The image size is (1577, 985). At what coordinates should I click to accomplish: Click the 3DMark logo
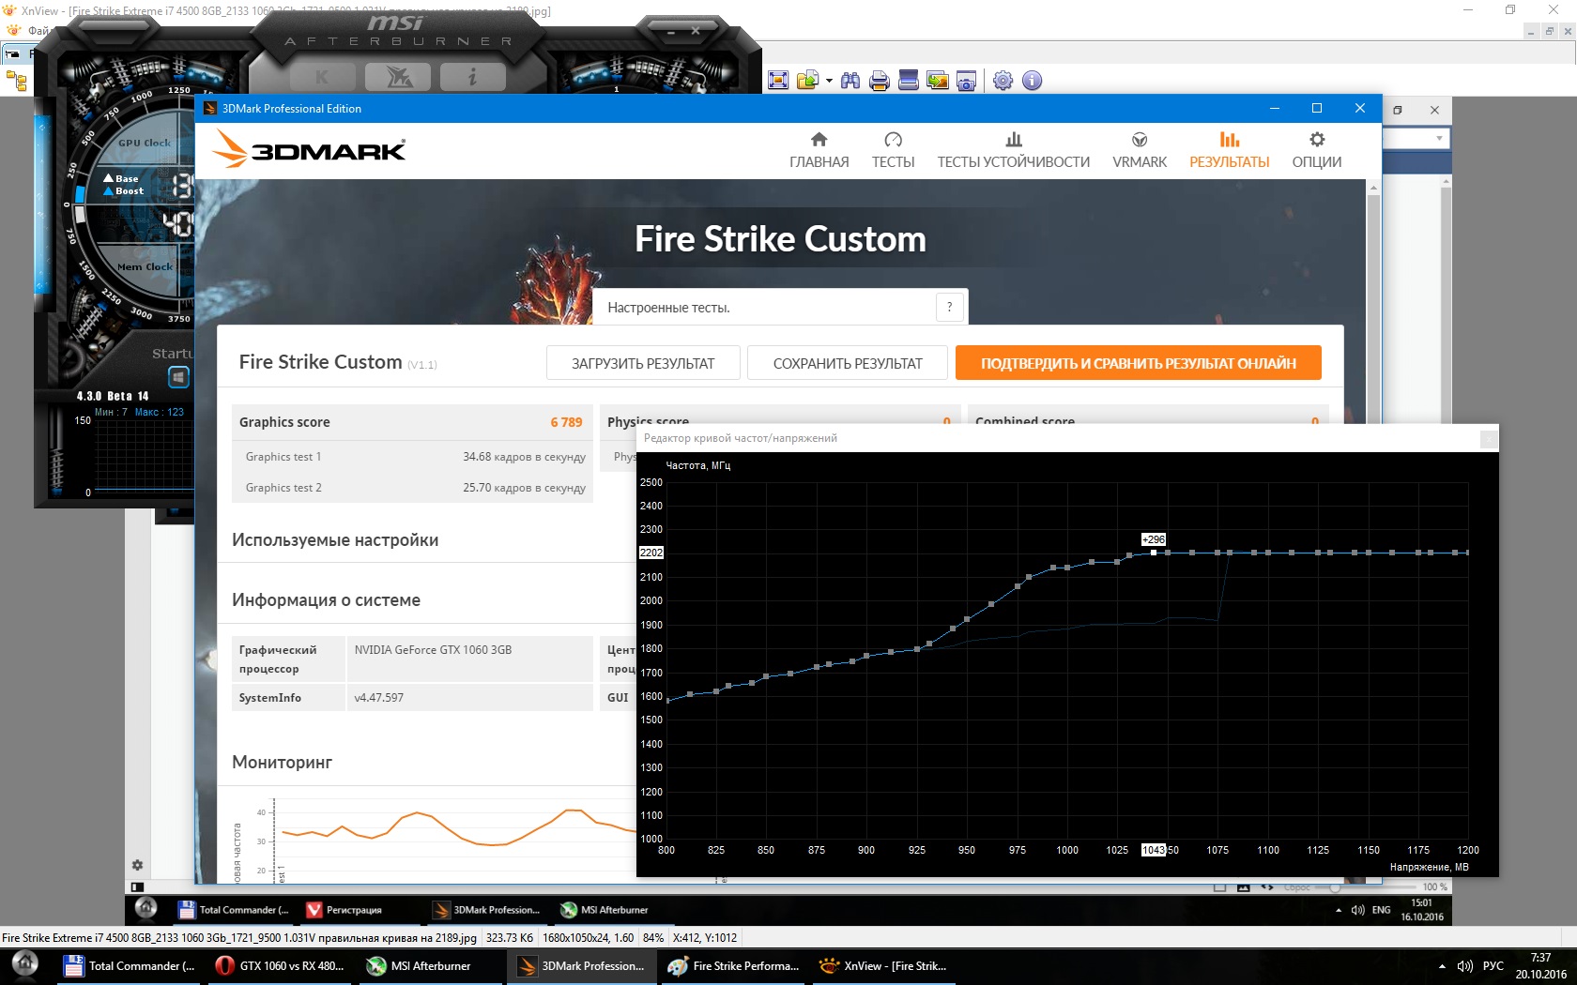coord(309,150)
